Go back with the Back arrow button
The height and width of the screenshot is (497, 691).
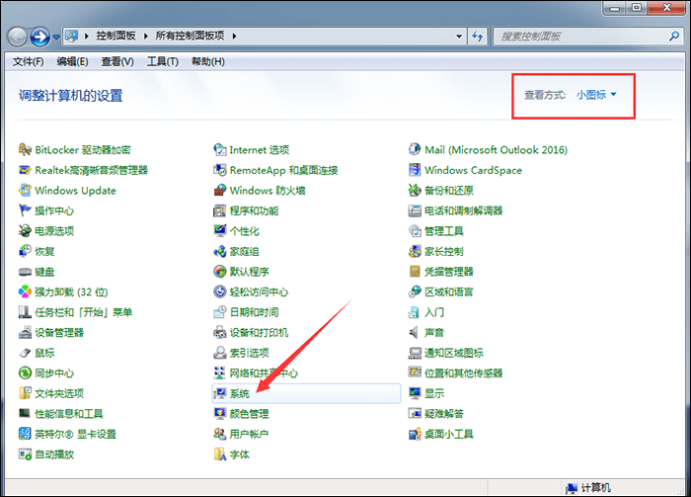(x=18, y=37)
